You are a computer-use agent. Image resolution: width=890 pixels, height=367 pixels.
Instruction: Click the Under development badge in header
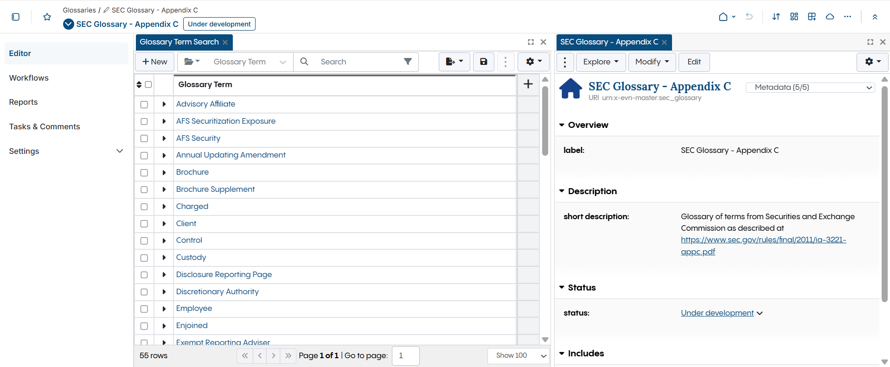click(x=219, y=24)
